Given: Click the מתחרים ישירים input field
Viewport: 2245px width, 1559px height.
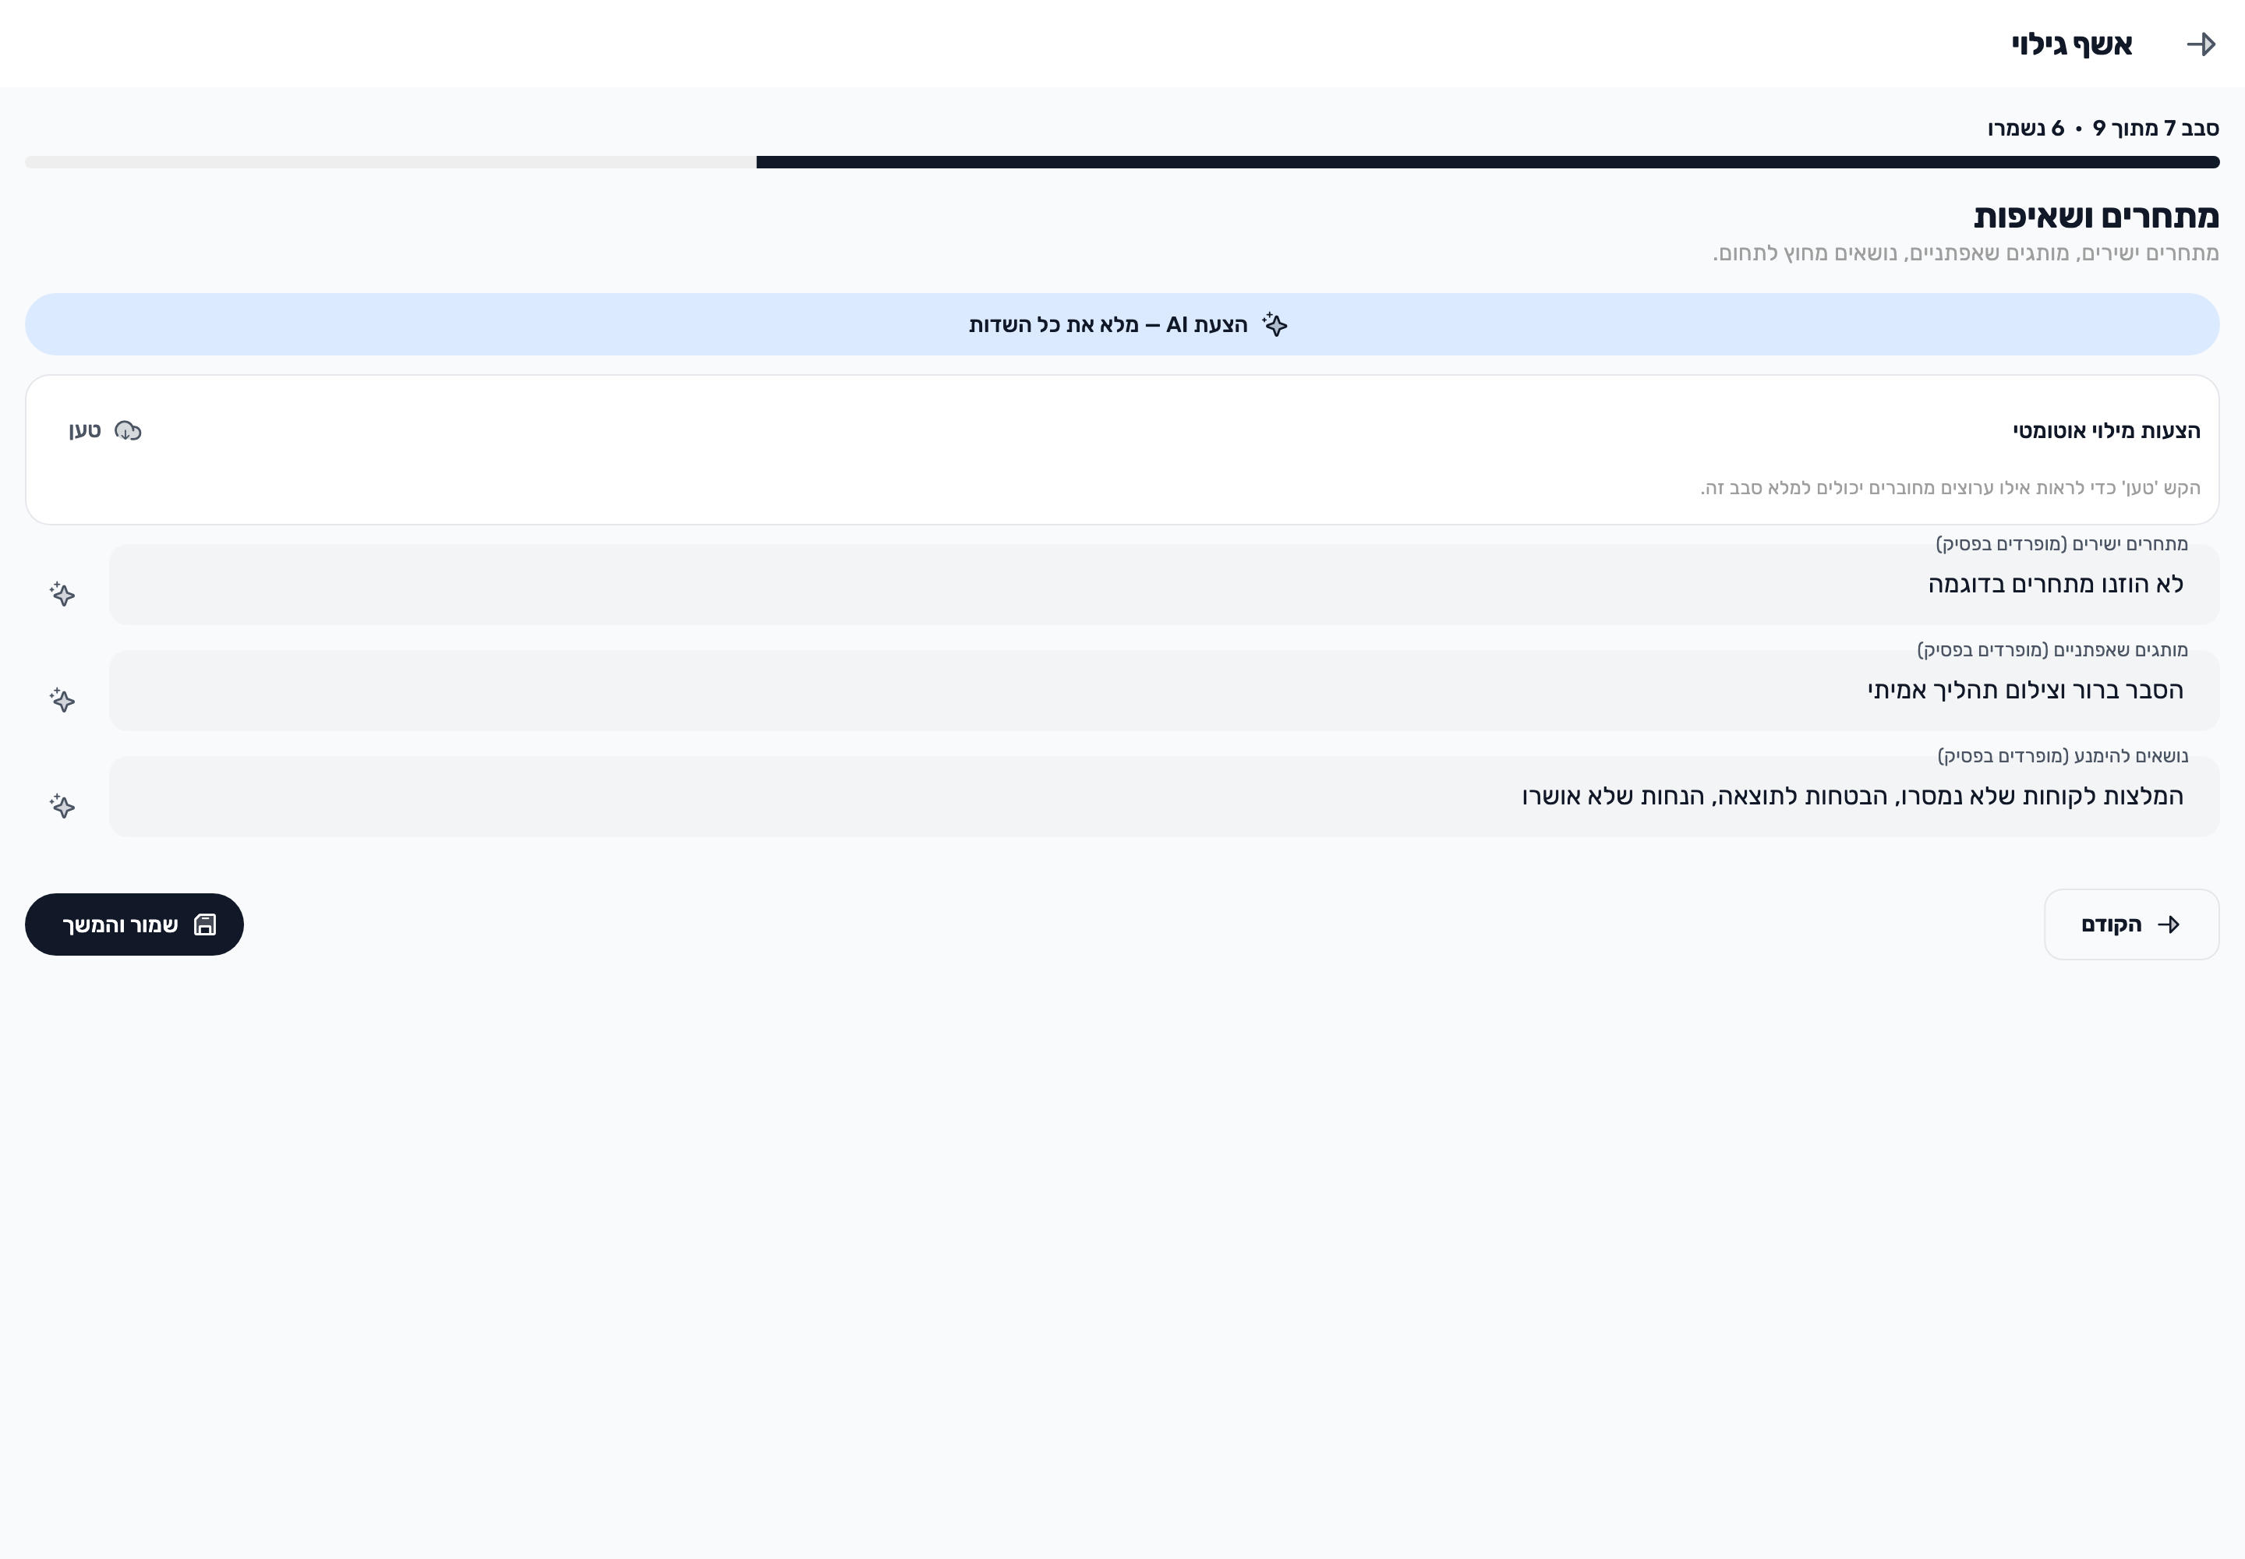Looking at the screenshot, I should click(x=1165, y=584).
